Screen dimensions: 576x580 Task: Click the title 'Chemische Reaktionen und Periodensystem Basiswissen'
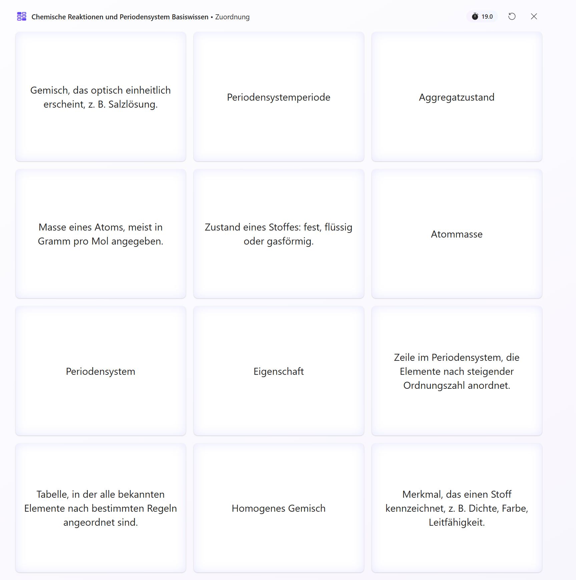click(120, 17)
